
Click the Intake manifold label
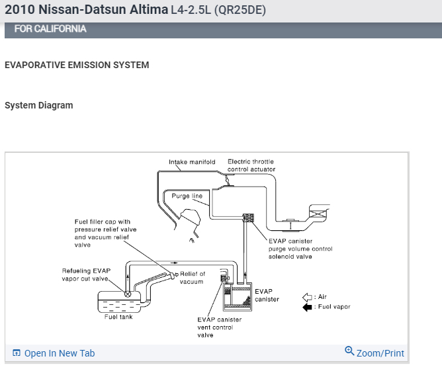192,162
